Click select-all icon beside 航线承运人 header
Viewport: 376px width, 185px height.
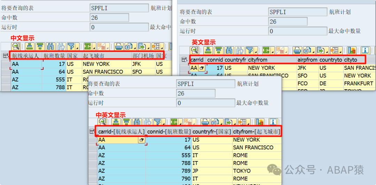pos(6,56)
